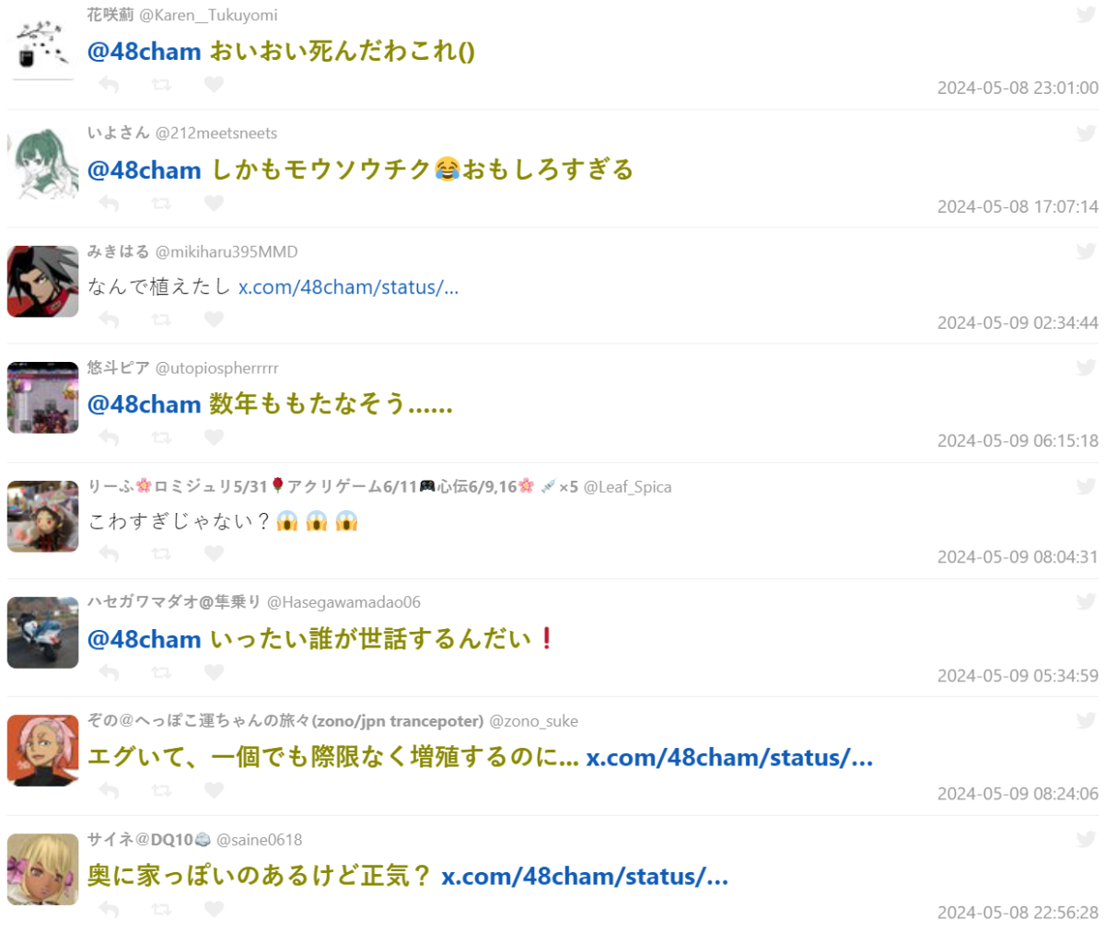Image resolution: width=1105 pixels, height=932 pixels.
Task: Retweet the post by @212meetsneets
Action: (161, 203)
